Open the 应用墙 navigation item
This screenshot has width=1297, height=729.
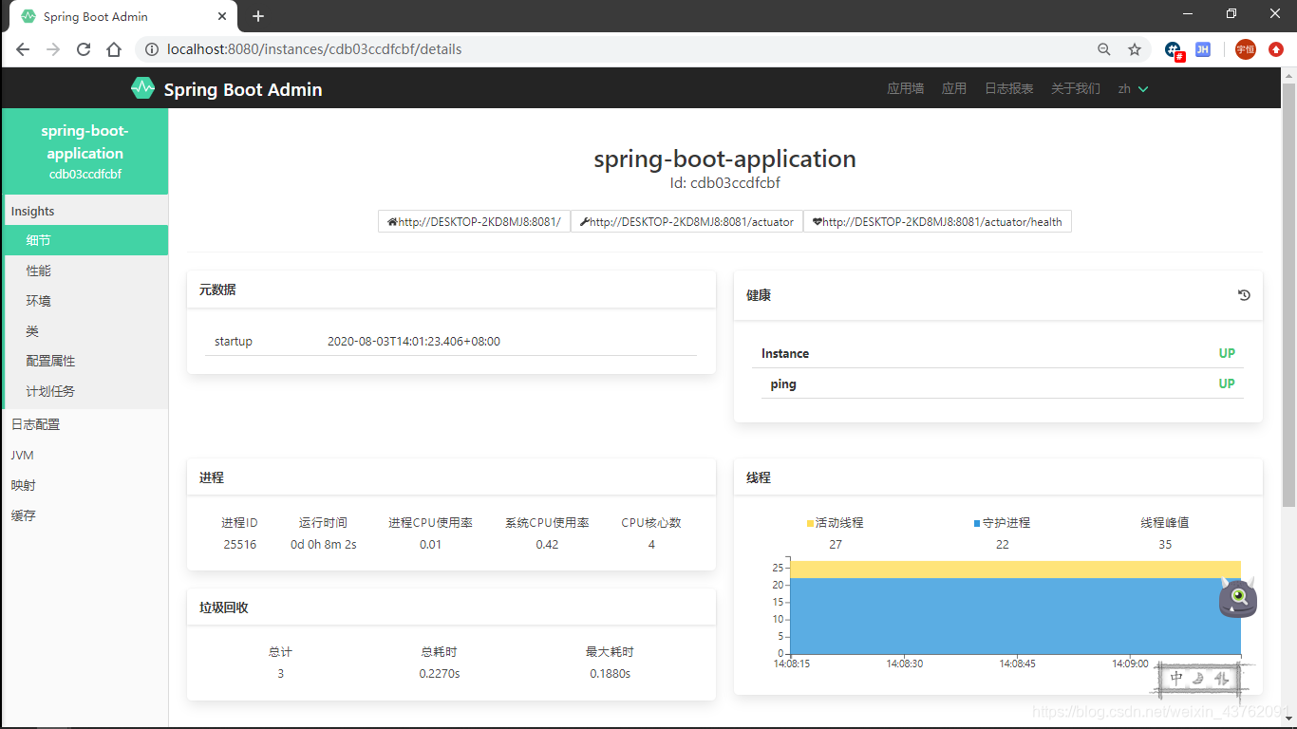point(905,88)
